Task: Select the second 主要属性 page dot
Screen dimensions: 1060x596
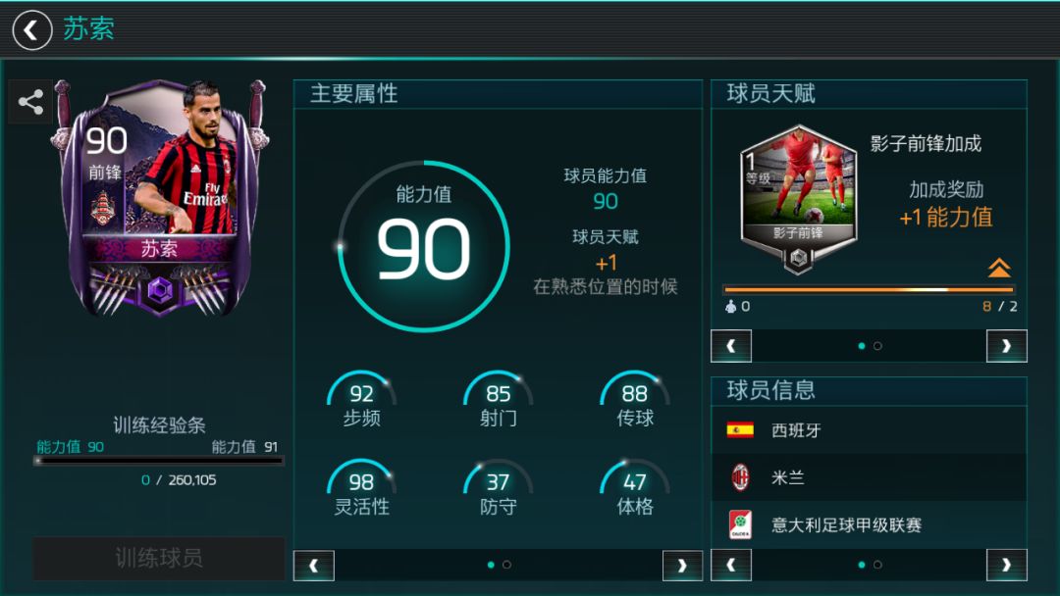Action: (507, 565)
